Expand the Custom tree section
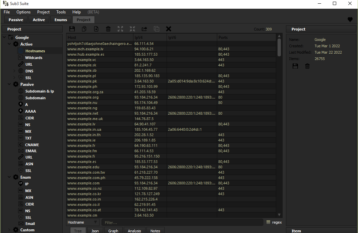 (9, 230)
